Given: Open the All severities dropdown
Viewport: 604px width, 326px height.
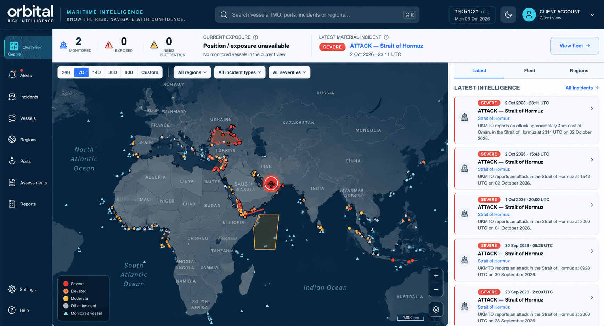Looking at the screenshot, I should [x=289, y=72].
